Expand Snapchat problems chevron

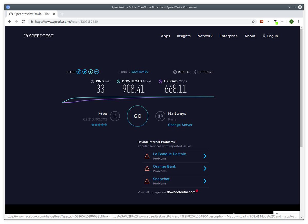pos(205,181)
